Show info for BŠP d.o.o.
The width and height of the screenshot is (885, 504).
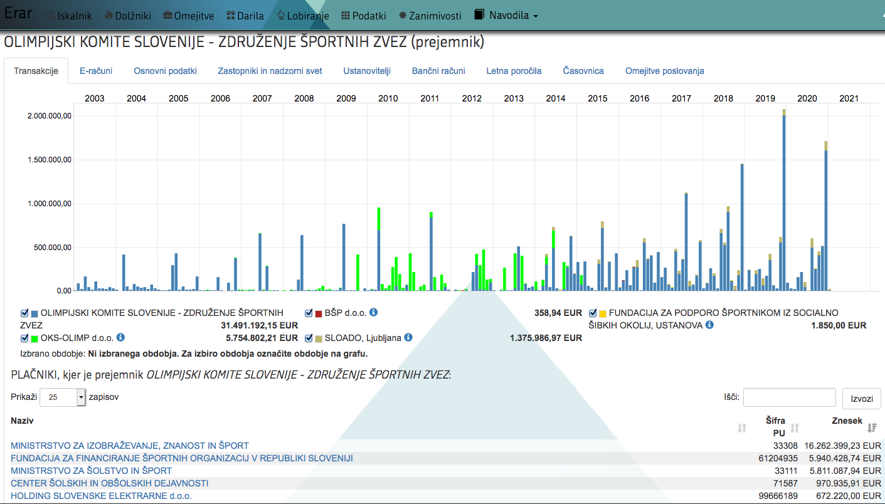[373, 312]
